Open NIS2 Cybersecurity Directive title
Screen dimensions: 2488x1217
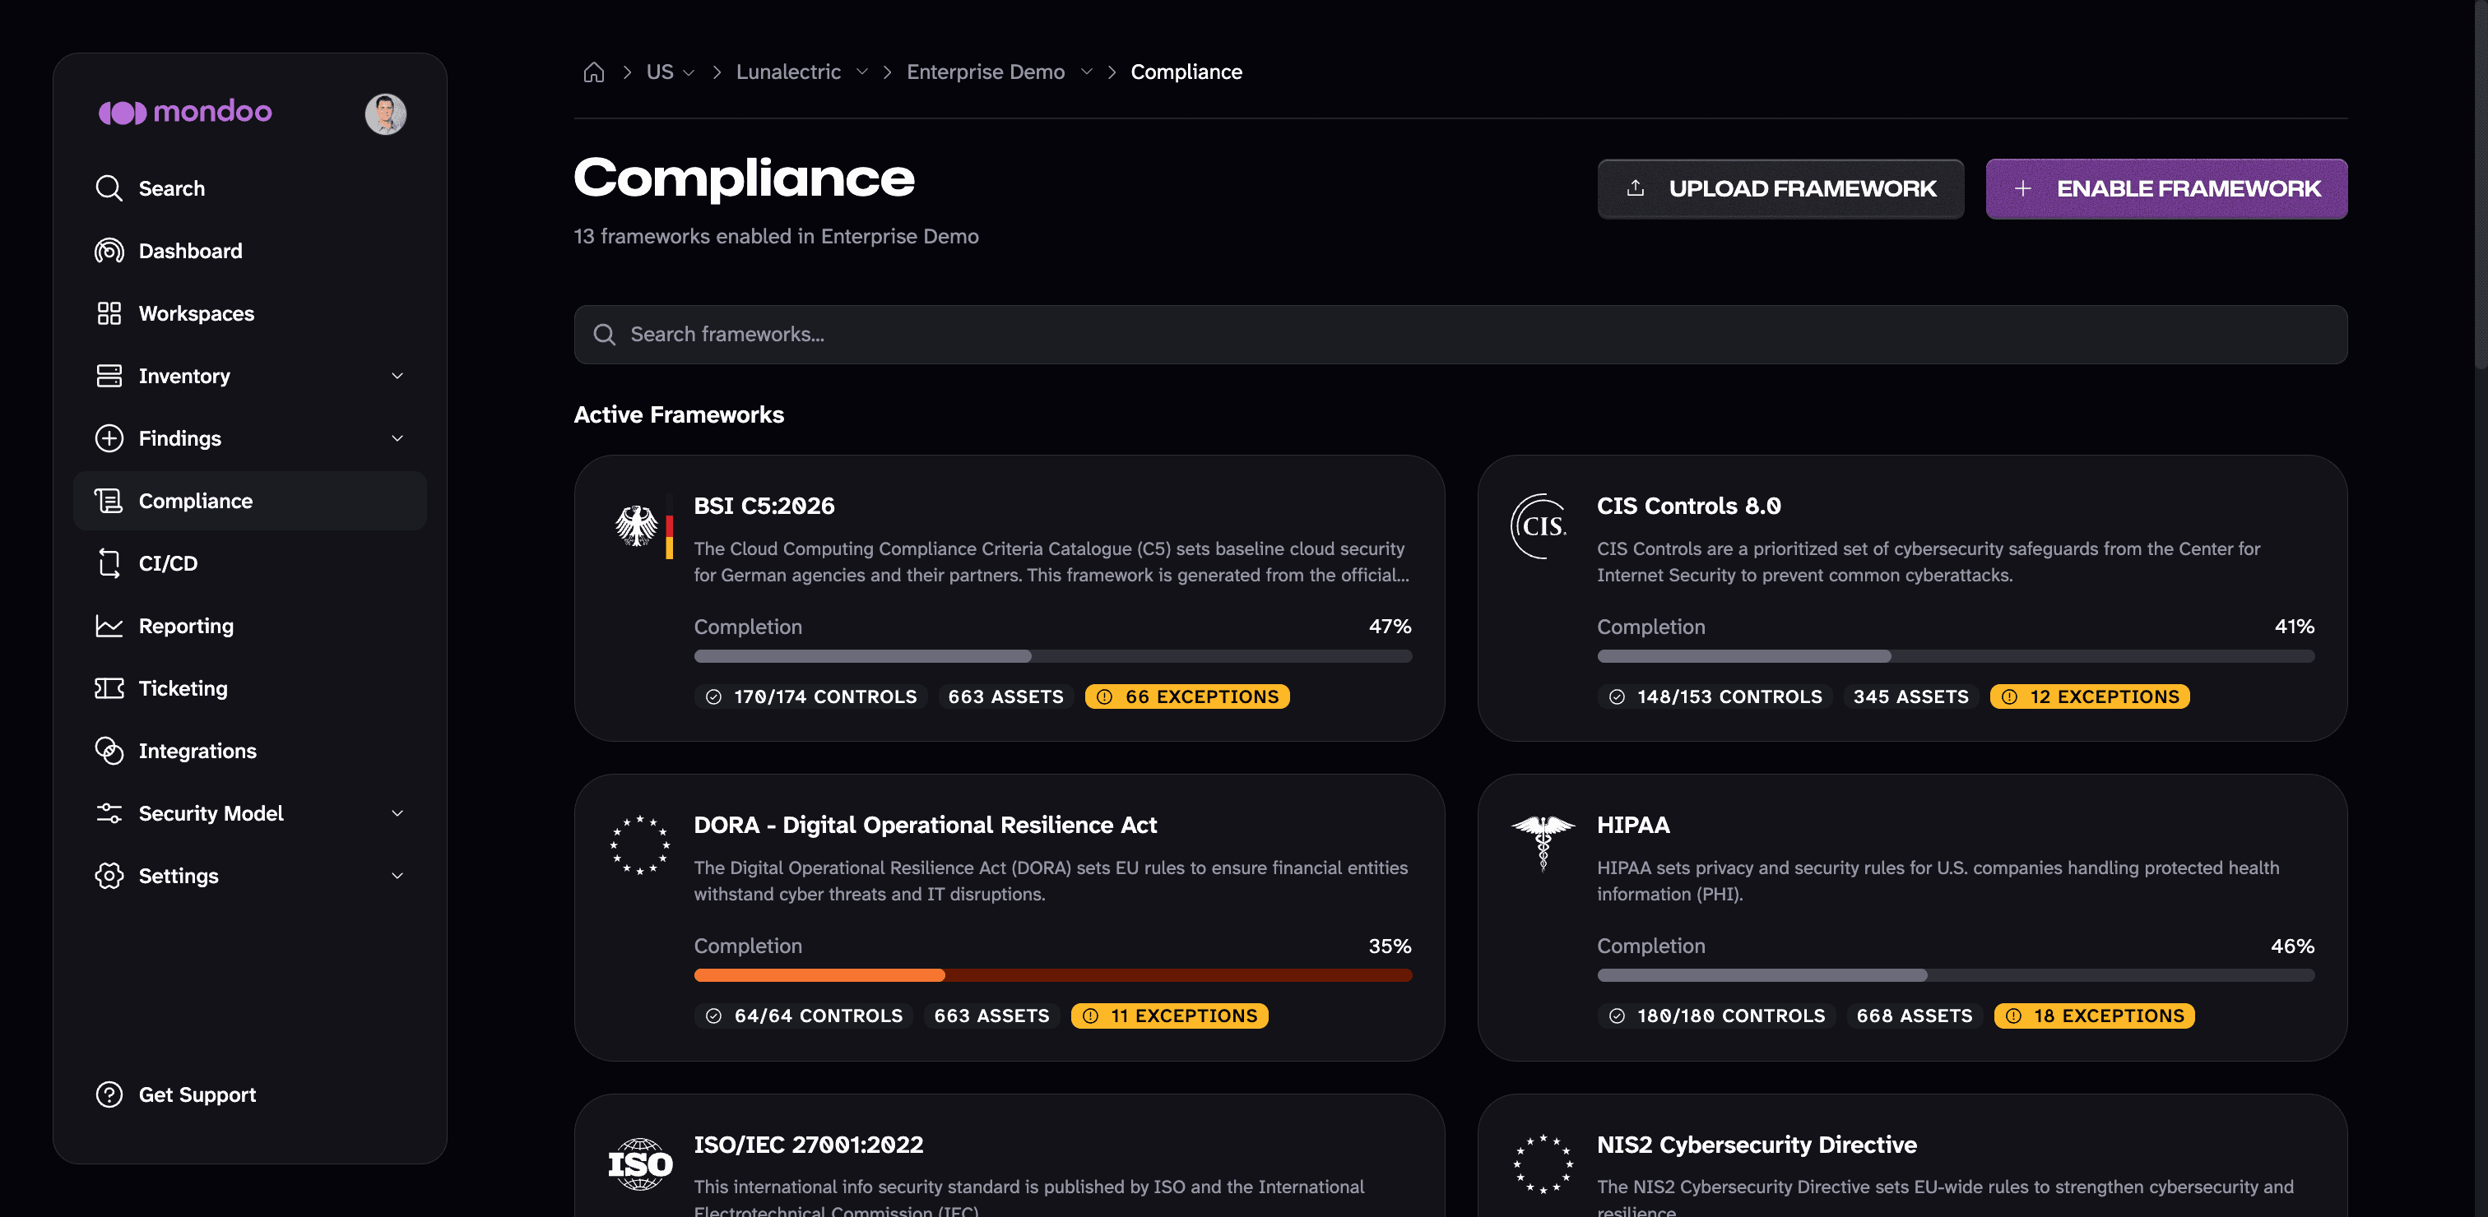[x=1756, y=1145]
